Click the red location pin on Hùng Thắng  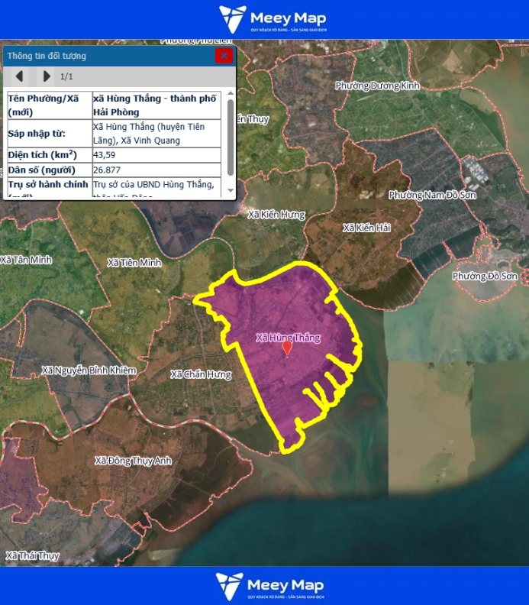click(x=288, y=348)
